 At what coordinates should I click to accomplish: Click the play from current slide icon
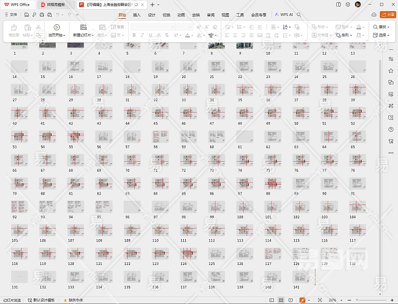[56, 27]
